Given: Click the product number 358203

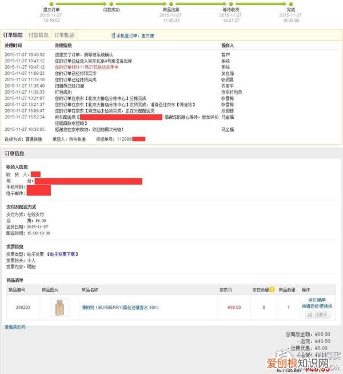Looking at the screenshot, I should coord(23,307).
